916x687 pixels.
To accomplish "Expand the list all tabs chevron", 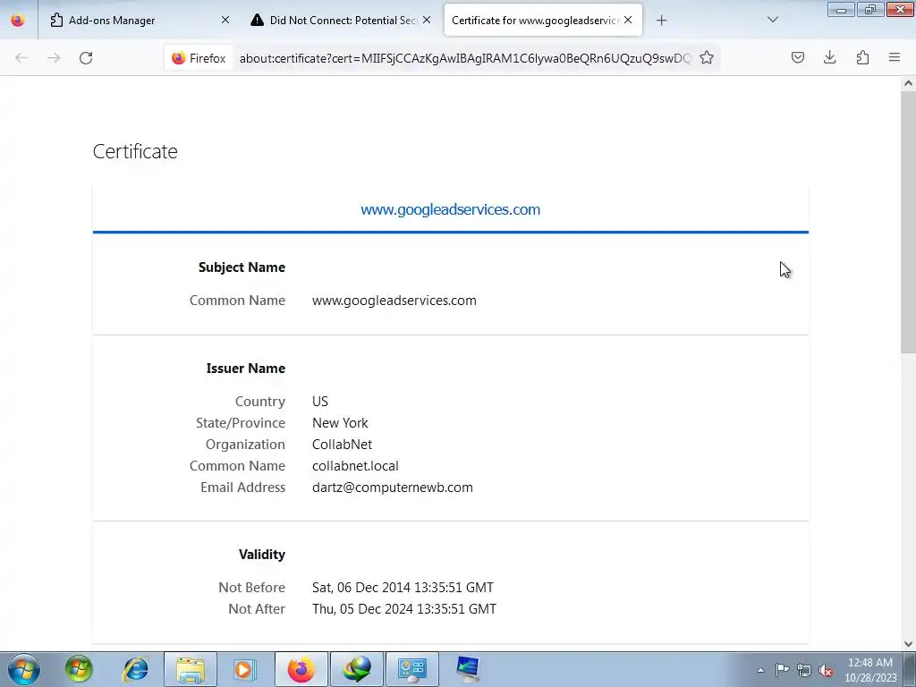I will (773, 20).
